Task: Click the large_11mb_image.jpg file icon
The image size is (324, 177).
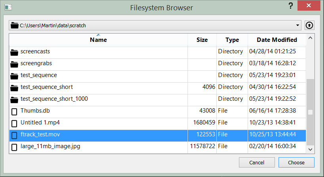Action: tap(14, 147)
